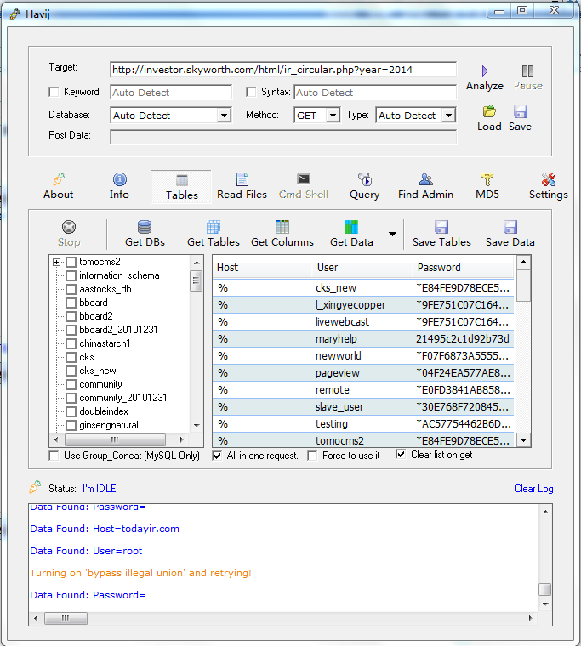Click the Save floppy icon near Load
This screenshot has width=581, height=646.
pos(521,111)
